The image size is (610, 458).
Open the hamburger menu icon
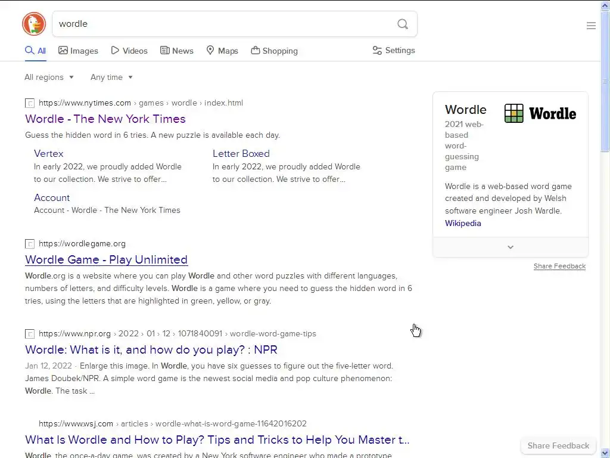pos(591,26)
